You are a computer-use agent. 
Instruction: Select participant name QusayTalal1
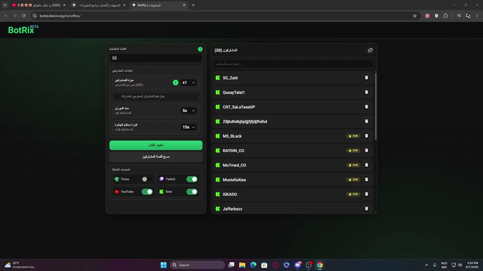(234, 93)
